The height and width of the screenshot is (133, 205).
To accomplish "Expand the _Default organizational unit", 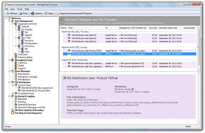I will tap(16, 27).
